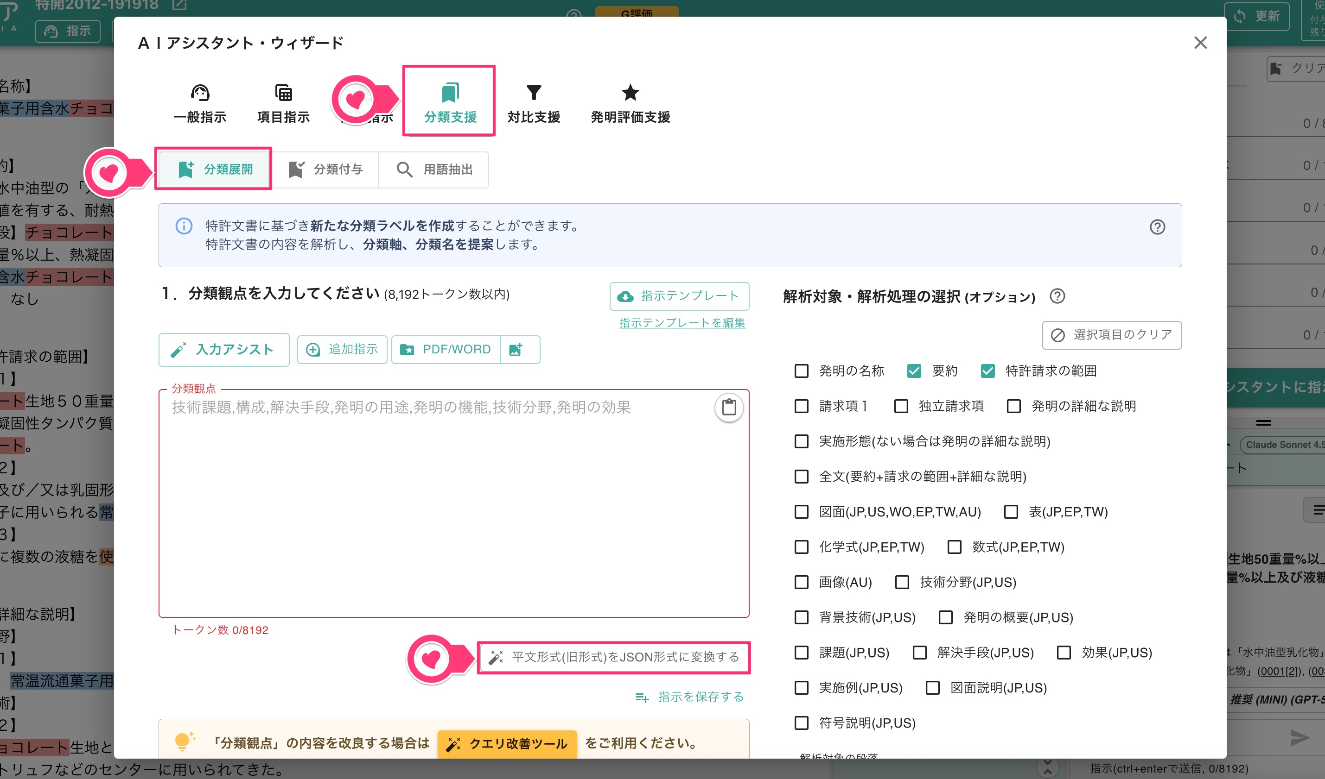Viewport: 1325px width, 779px height.
Task: Check 技術分野(JP,US) checkbox
Action: point(902,582)
